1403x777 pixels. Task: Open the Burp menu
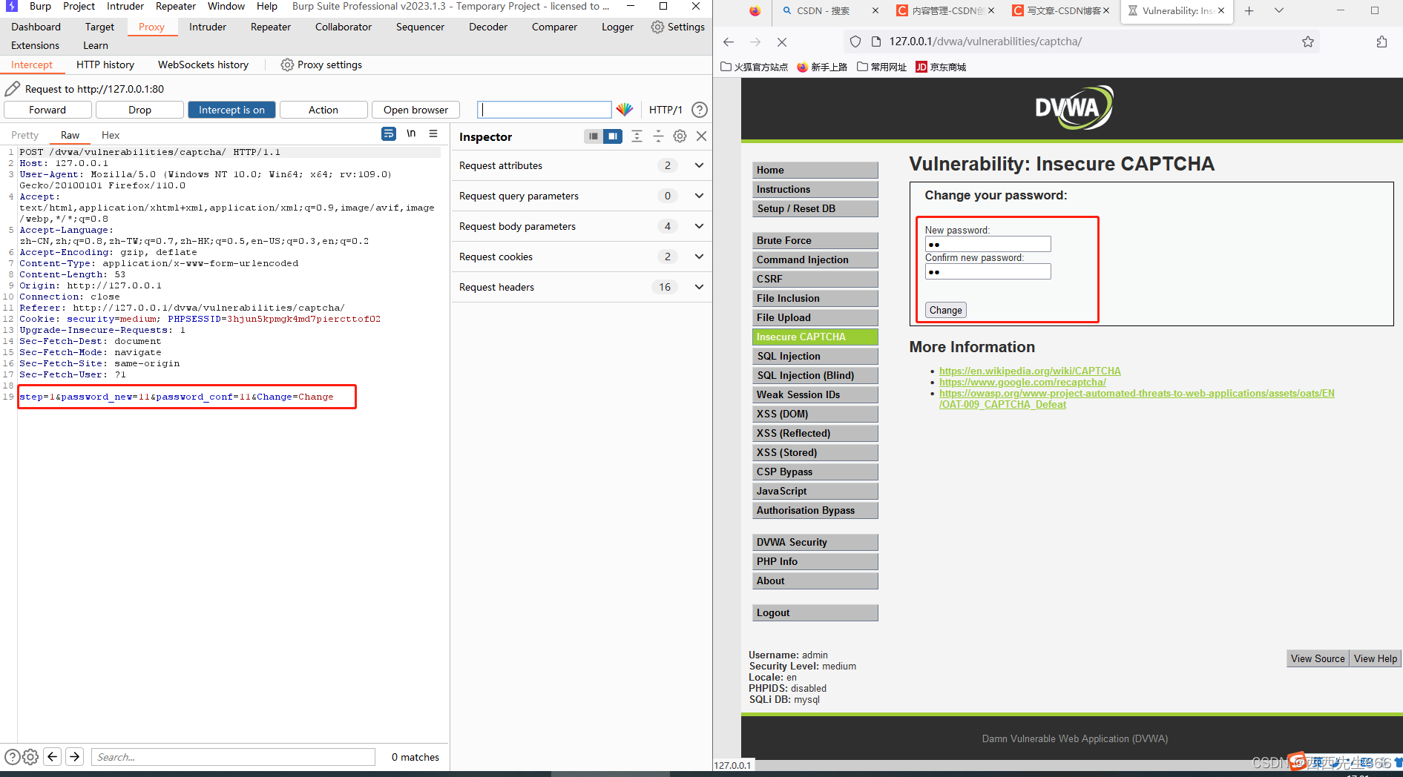(40, 6)
